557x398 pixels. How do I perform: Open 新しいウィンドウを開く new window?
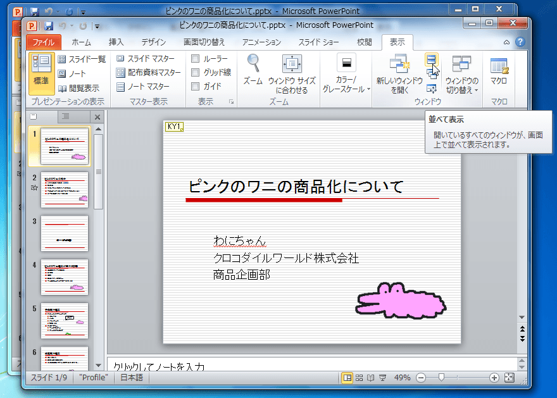(399, 74)
